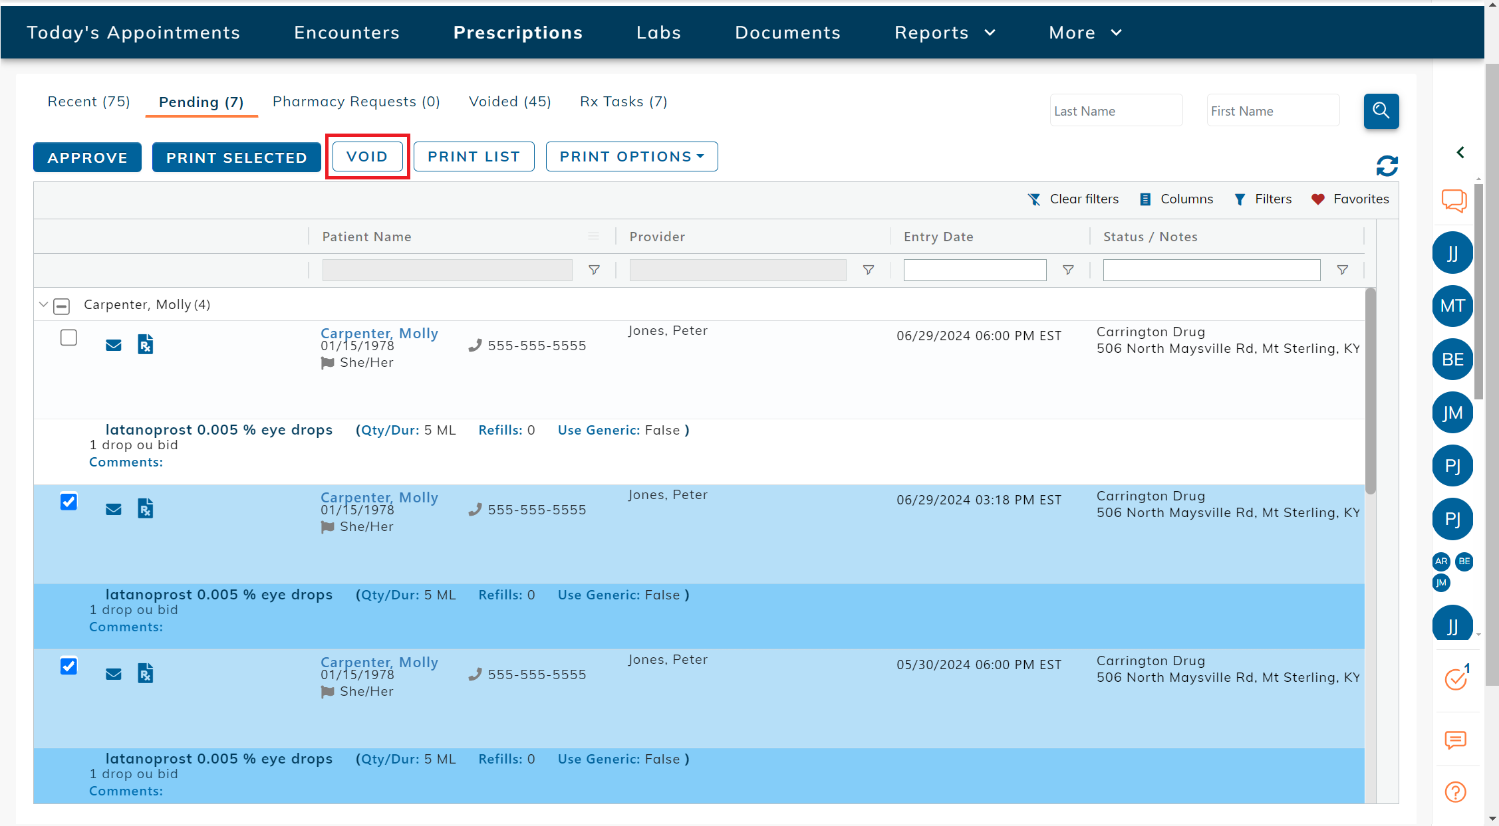The image size is (1499, 826).
Task: Void the selected prescriptions
Action: pos(367,157)
